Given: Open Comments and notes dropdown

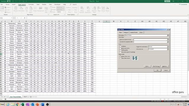Looking at the screenshot, I should click(x=168, y=47).
